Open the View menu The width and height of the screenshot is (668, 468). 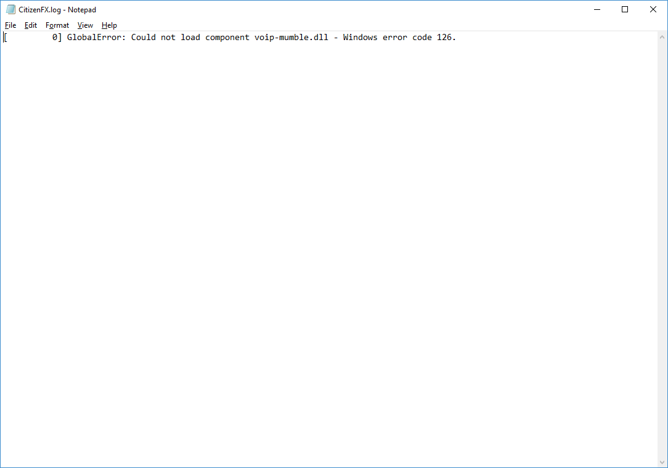click(x=85, y=25)
